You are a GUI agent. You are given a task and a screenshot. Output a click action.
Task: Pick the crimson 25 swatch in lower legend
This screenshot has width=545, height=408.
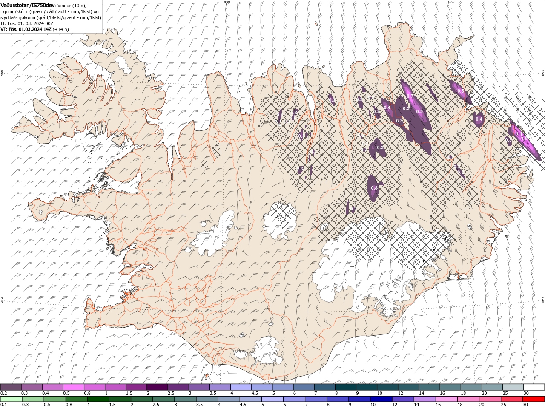[x=511, y=399]
